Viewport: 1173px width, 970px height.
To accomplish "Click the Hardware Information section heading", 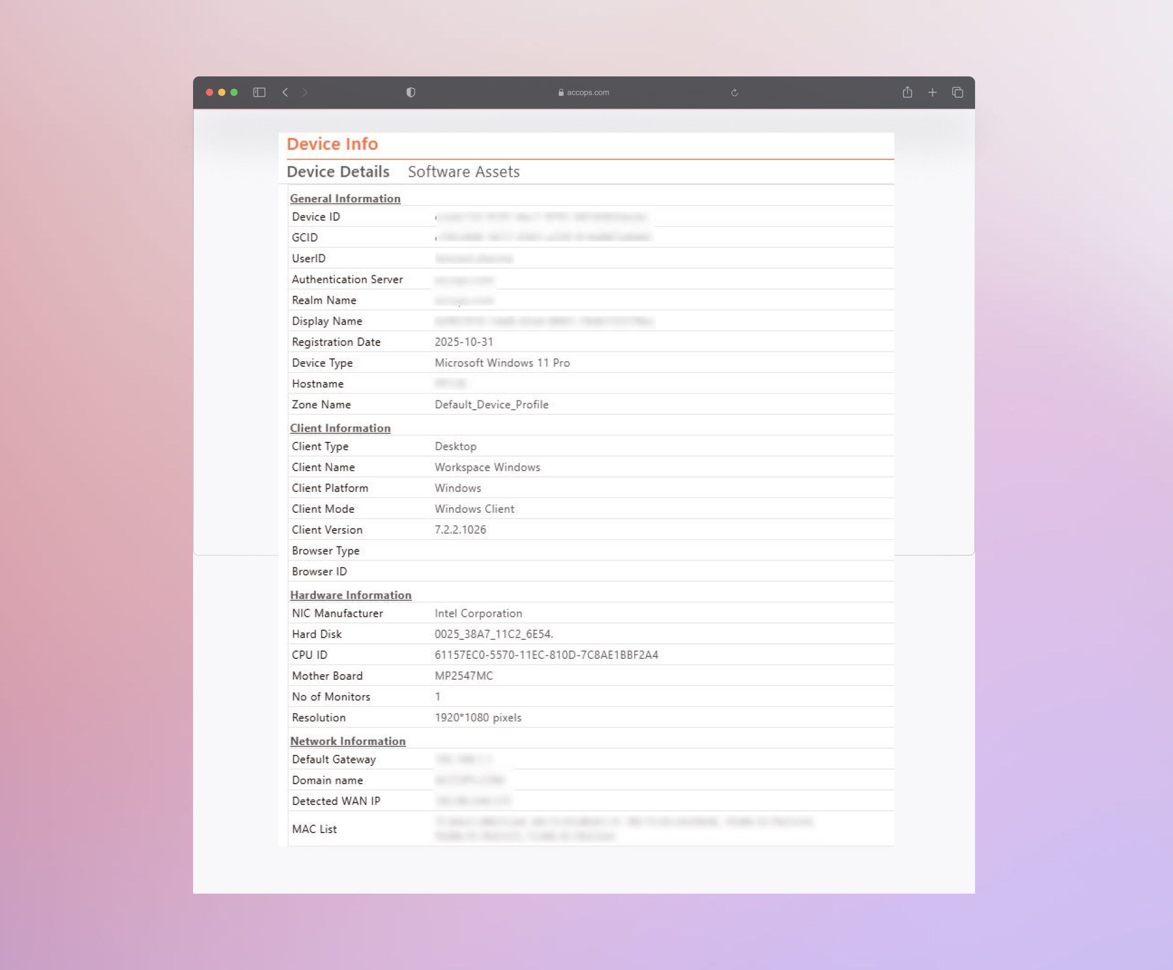I will coord(351,595).
